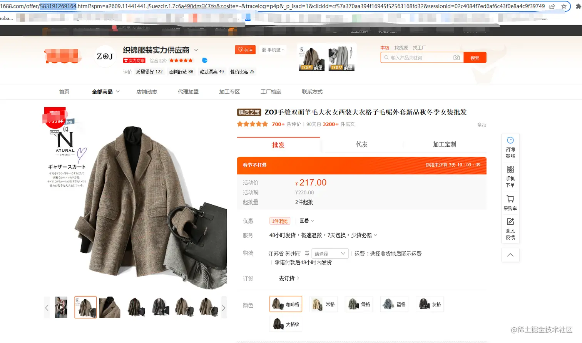Select the 咖啡格 color option
The width and height of the screenshot is (582, 343).
(286, 304)
